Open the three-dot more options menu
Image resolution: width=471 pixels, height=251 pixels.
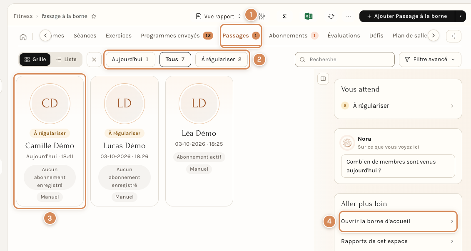(x=349, y=16)
